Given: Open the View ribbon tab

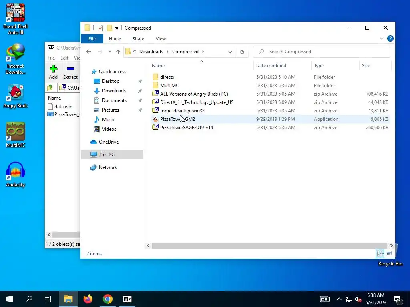Looking at the screenshot, I should tap(161, 39).
